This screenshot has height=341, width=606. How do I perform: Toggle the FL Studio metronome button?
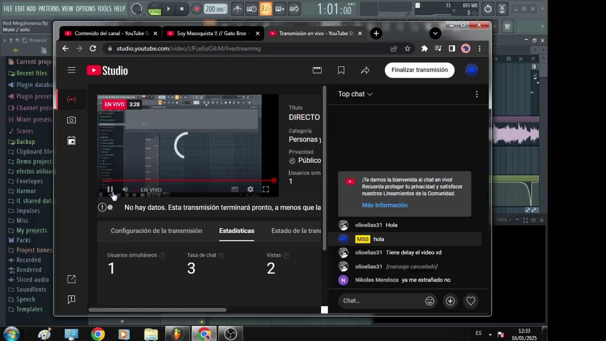238,9
